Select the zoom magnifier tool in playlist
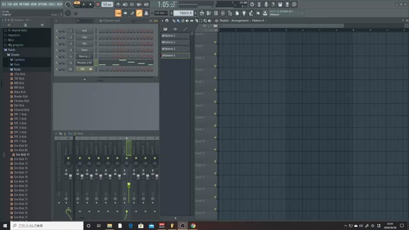 (205, 20)
